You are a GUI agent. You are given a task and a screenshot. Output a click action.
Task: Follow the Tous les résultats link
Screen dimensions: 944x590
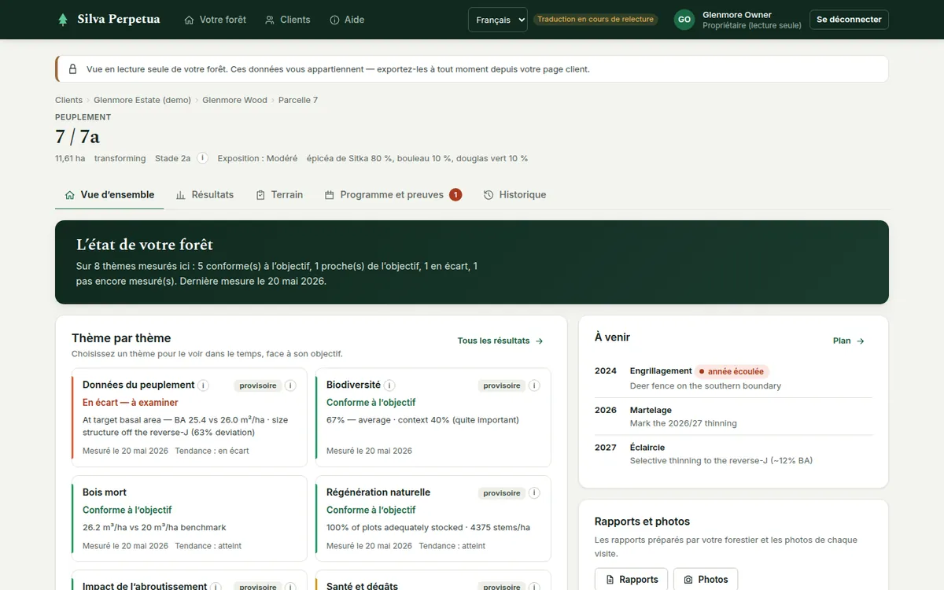[x=500, y=341]
